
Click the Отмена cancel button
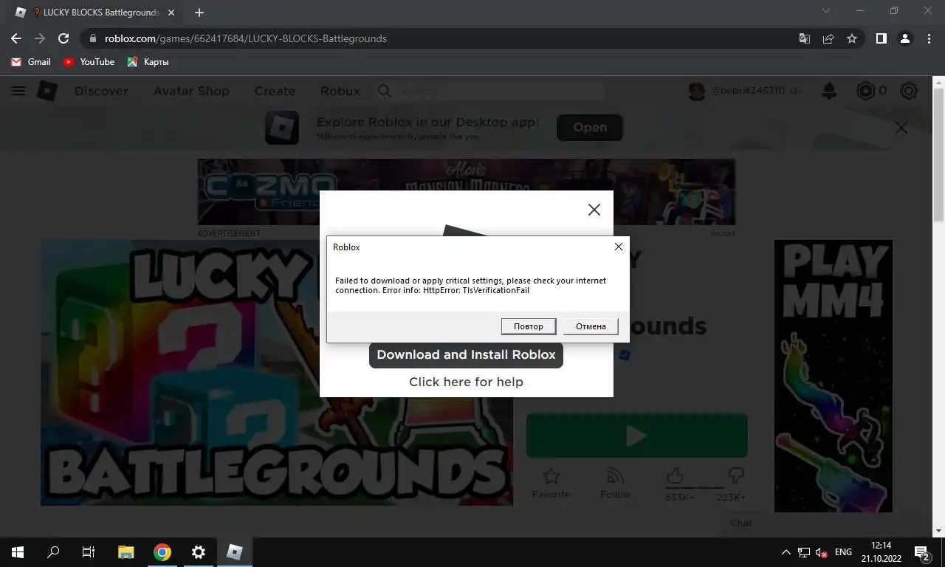[591, 326]
